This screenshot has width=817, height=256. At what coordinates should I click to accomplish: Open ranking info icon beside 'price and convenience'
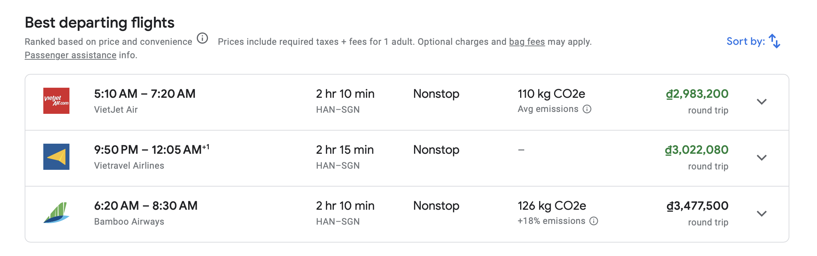coord(202,38)
